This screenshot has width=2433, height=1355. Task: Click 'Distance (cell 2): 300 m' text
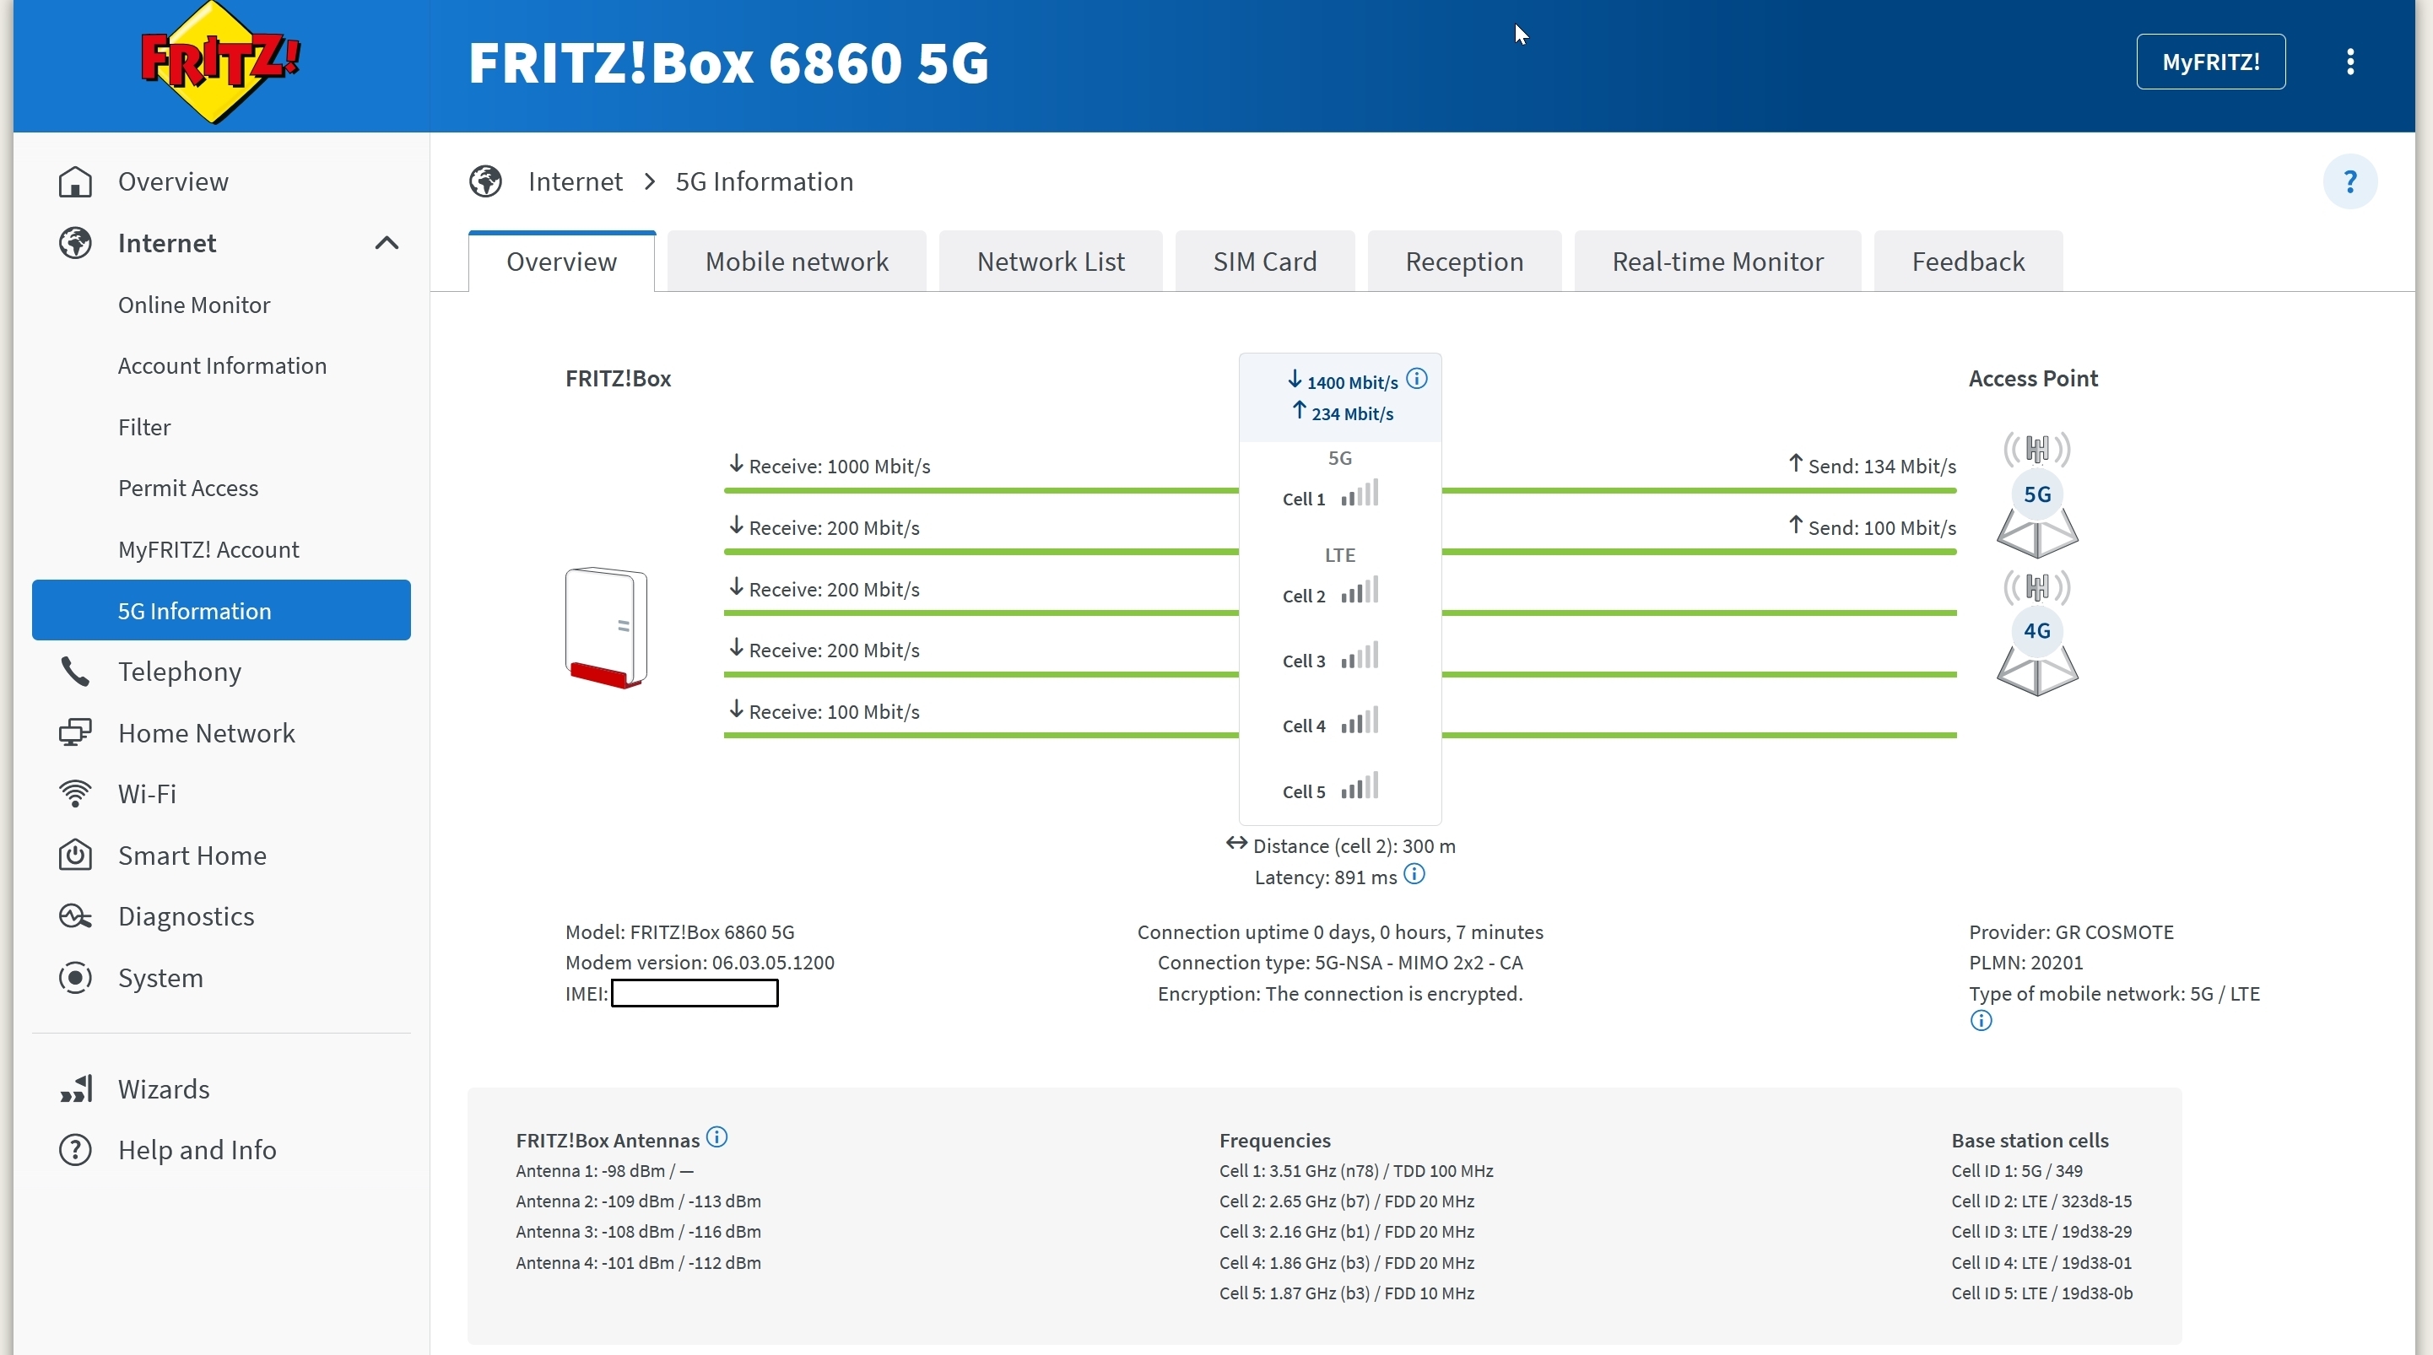1354,846
